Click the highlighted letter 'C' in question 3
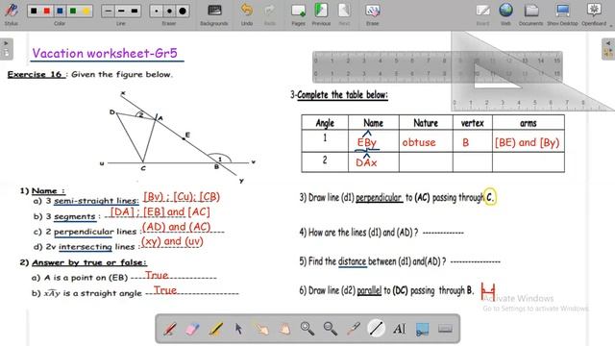The height and width of the screenshot is (346, 615). point(489,197)
